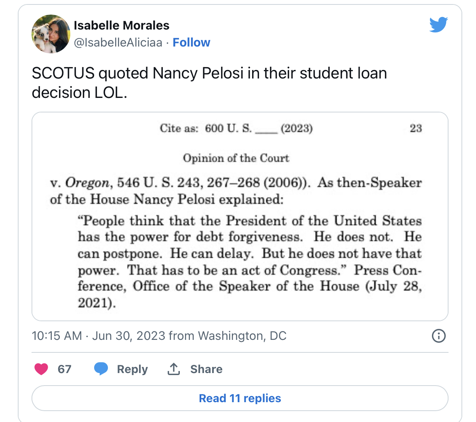Open "Read 11 replies"
Viewport: 476px width, 422px height.
coord(240,398)
